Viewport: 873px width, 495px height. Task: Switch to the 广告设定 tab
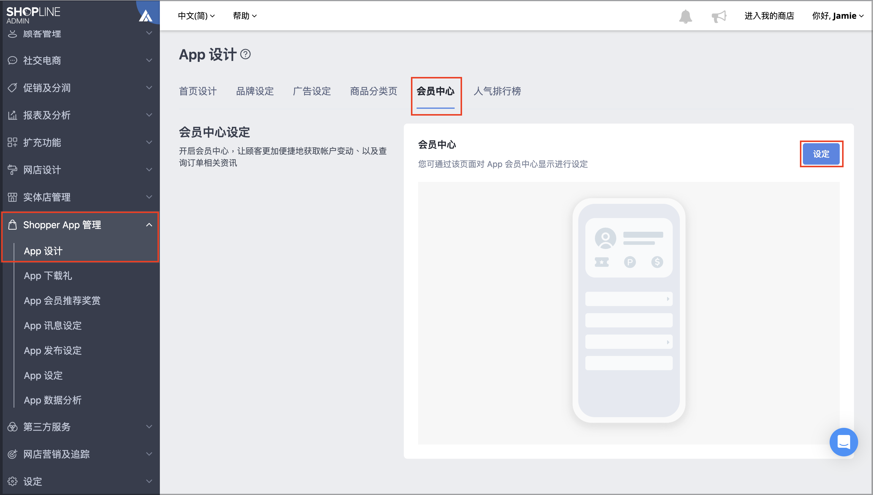(x=312, y=91)
